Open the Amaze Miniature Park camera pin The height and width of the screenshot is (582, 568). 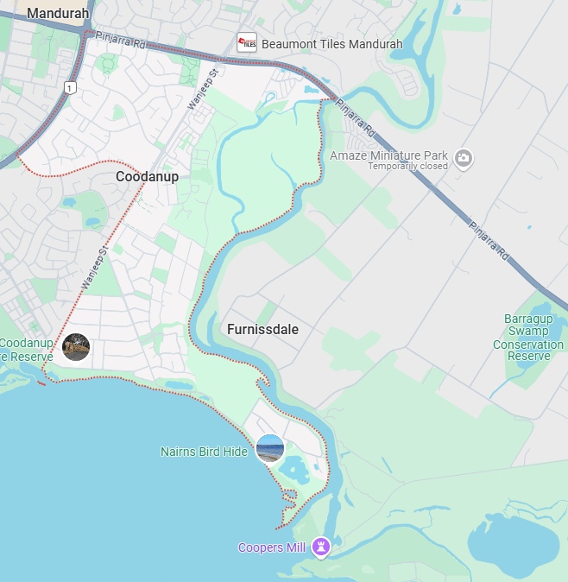click(464, 159)
